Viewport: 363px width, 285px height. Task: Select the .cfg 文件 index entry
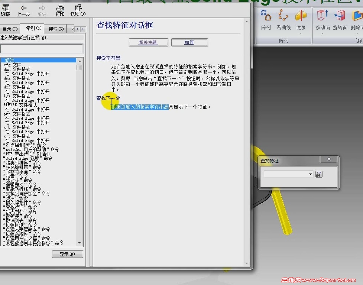[12, 65]
